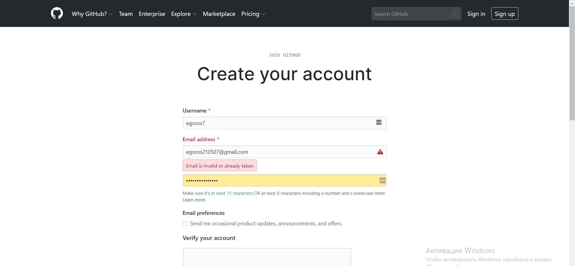575x266 pixels.
Task: Click the 'at least 15 characters' green text
Action: (x=232, y=193)
